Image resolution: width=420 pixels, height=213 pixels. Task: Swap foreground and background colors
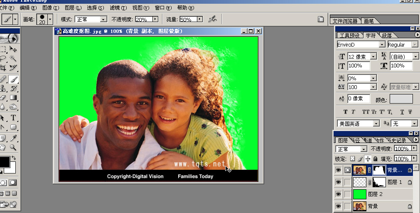14,158
